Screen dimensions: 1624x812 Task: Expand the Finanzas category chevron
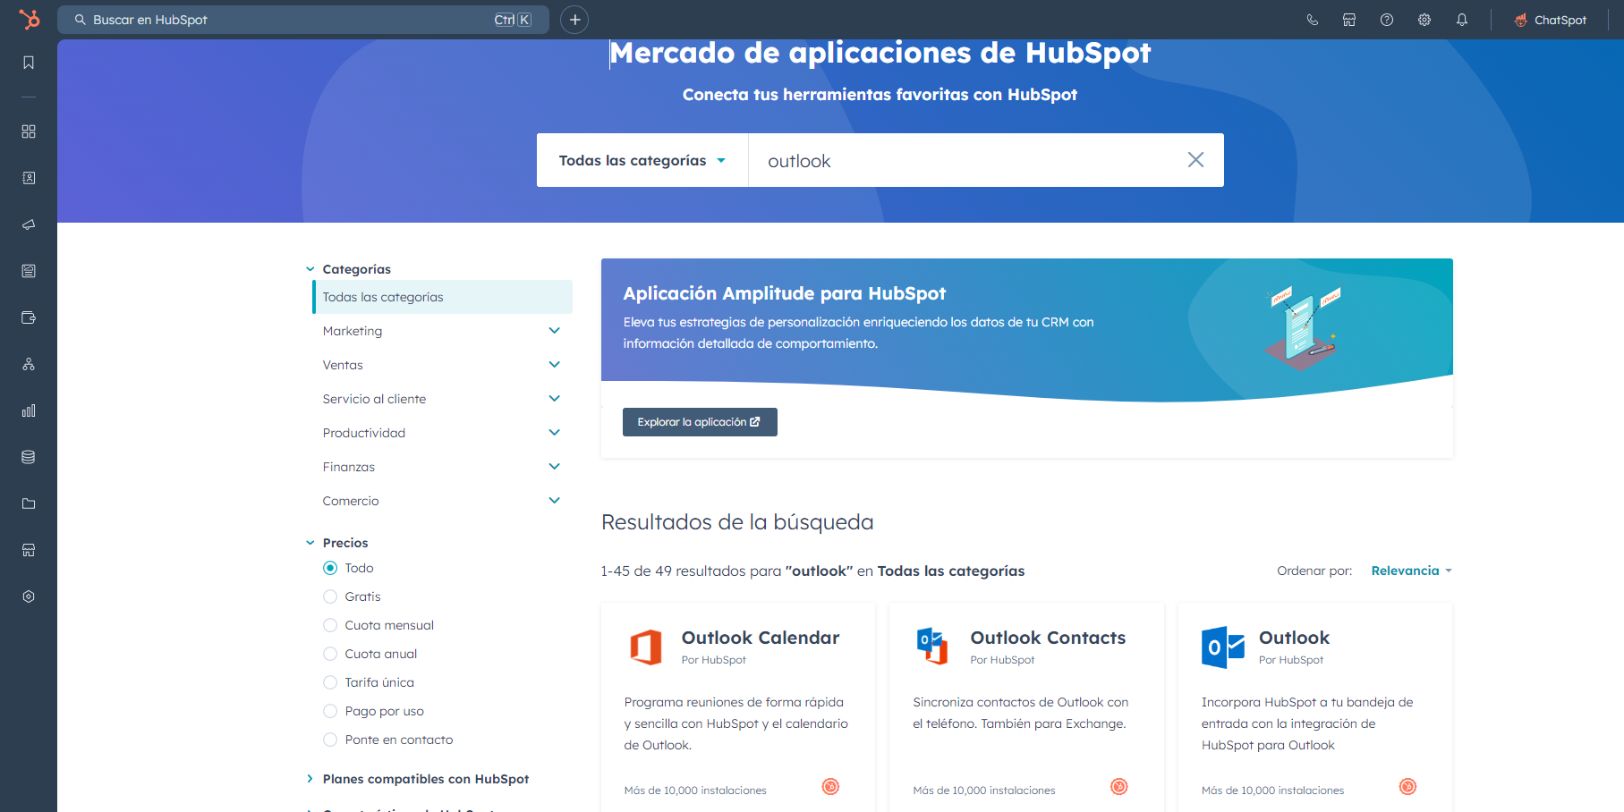tap(554, 467)
